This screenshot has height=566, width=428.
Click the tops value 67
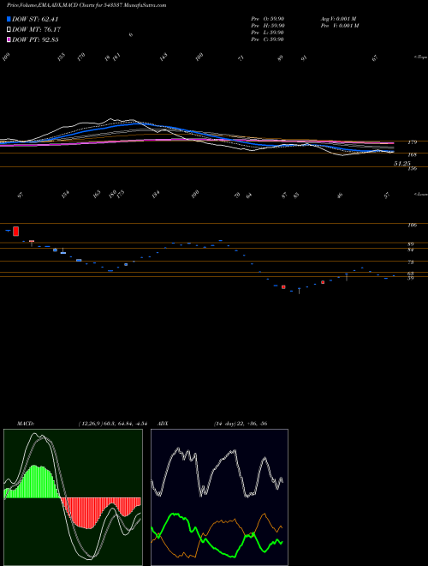[x=375, y=57]
